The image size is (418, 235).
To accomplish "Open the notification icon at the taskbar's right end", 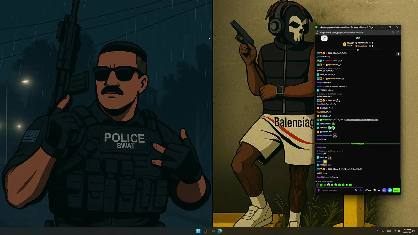I will click(414, 231).
